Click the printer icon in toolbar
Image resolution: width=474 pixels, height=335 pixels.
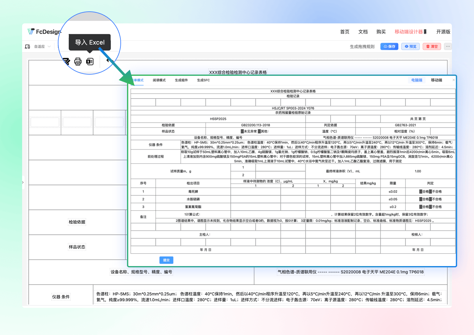coord(78,61)
